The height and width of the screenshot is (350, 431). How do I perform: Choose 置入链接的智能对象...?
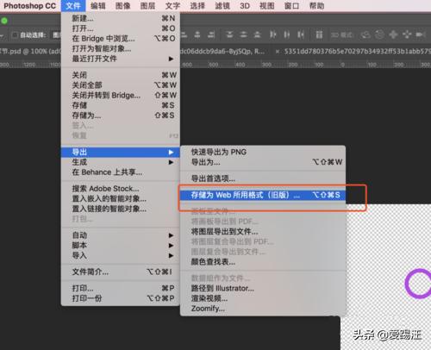point(121,209)
